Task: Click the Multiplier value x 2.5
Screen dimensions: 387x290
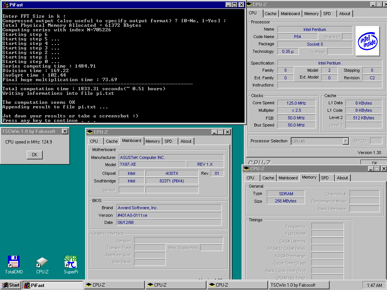Action: point(296,110)
